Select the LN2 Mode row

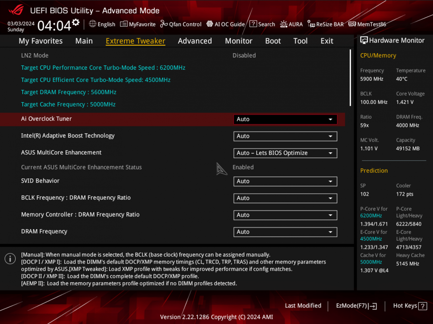point(173,55)
